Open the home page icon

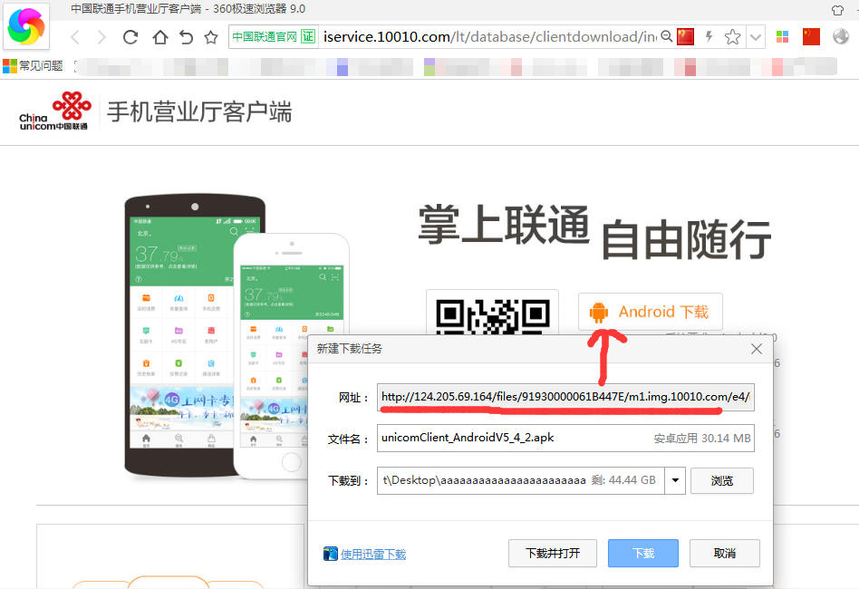[160, 37]
